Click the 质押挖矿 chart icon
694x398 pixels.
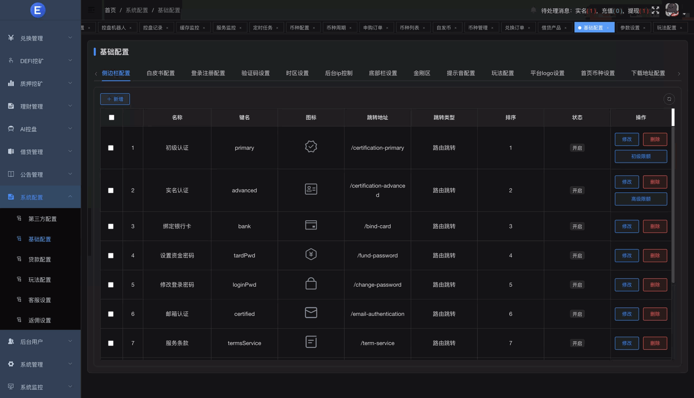tap(11, 83)
